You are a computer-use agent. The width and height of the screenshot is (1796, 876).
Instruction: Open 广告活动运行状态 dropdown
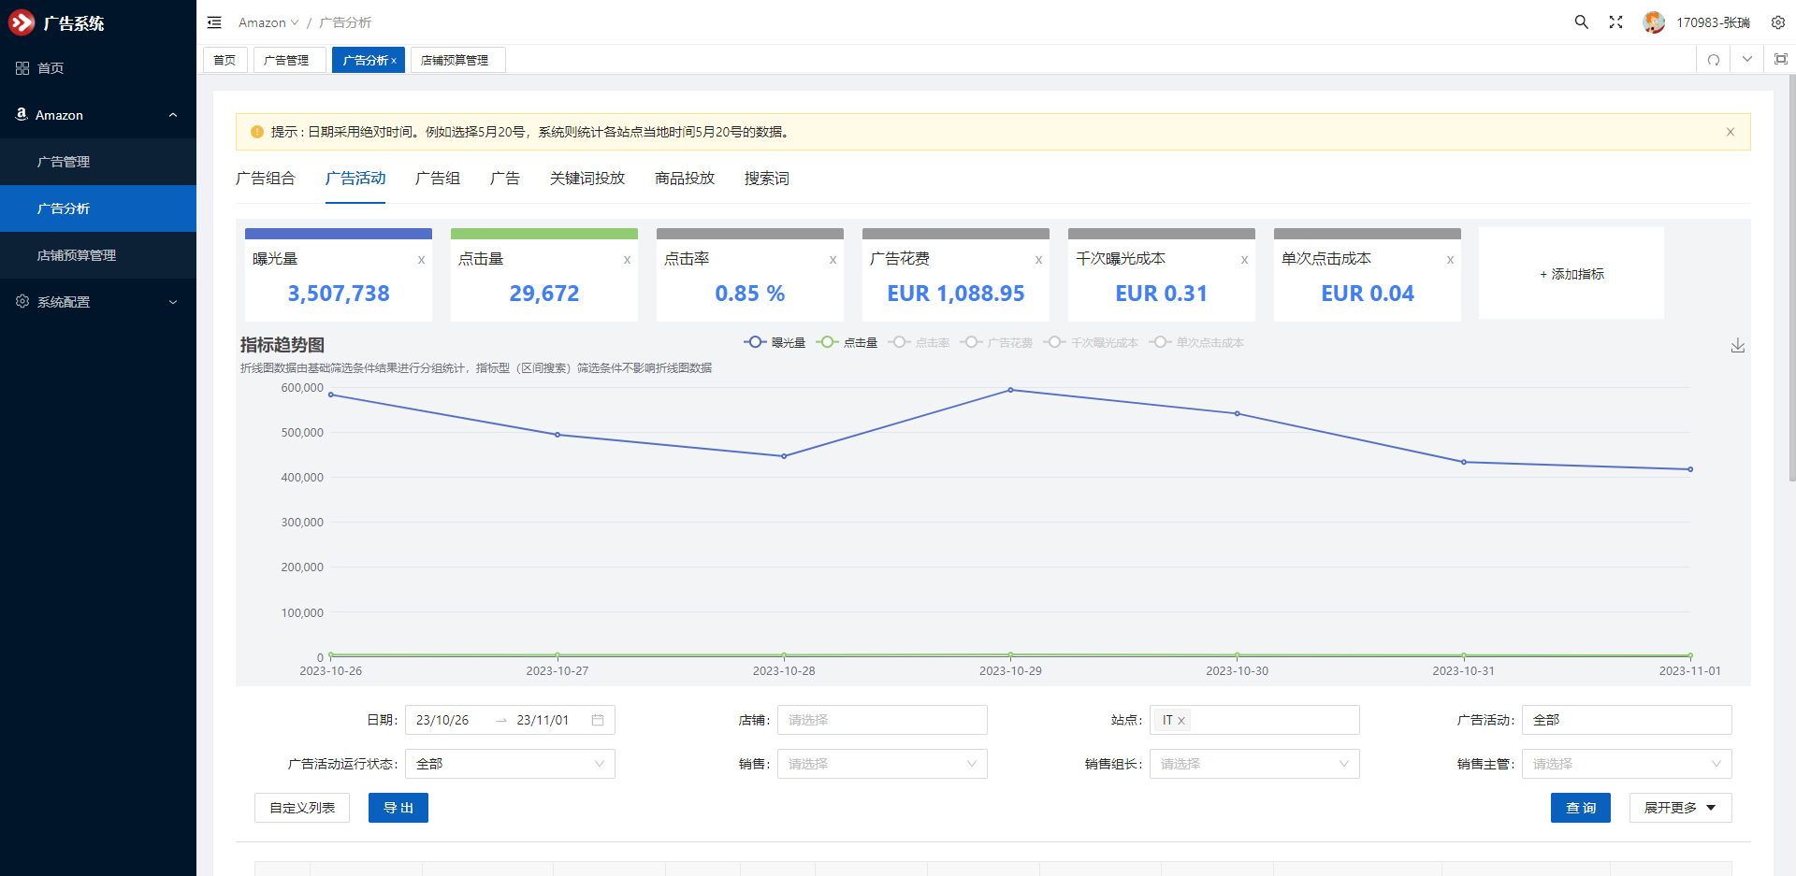pos(510,764)
